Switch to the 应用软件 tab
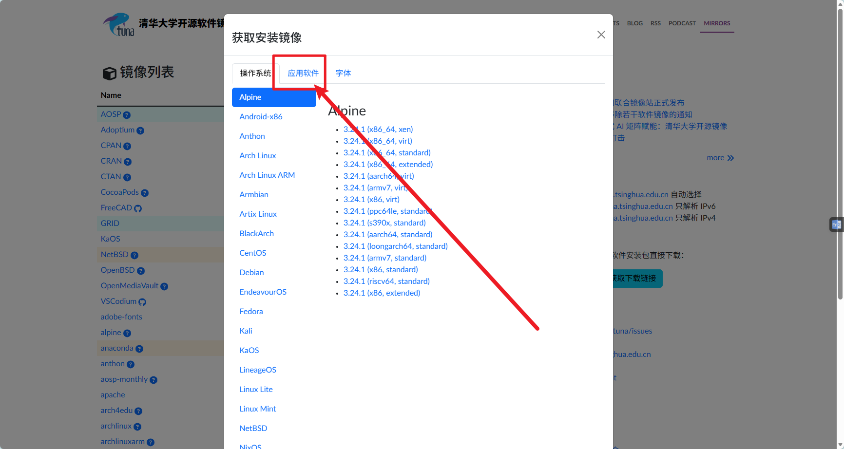The height and width of the screenshot is (449, 844). coord(303,73)
